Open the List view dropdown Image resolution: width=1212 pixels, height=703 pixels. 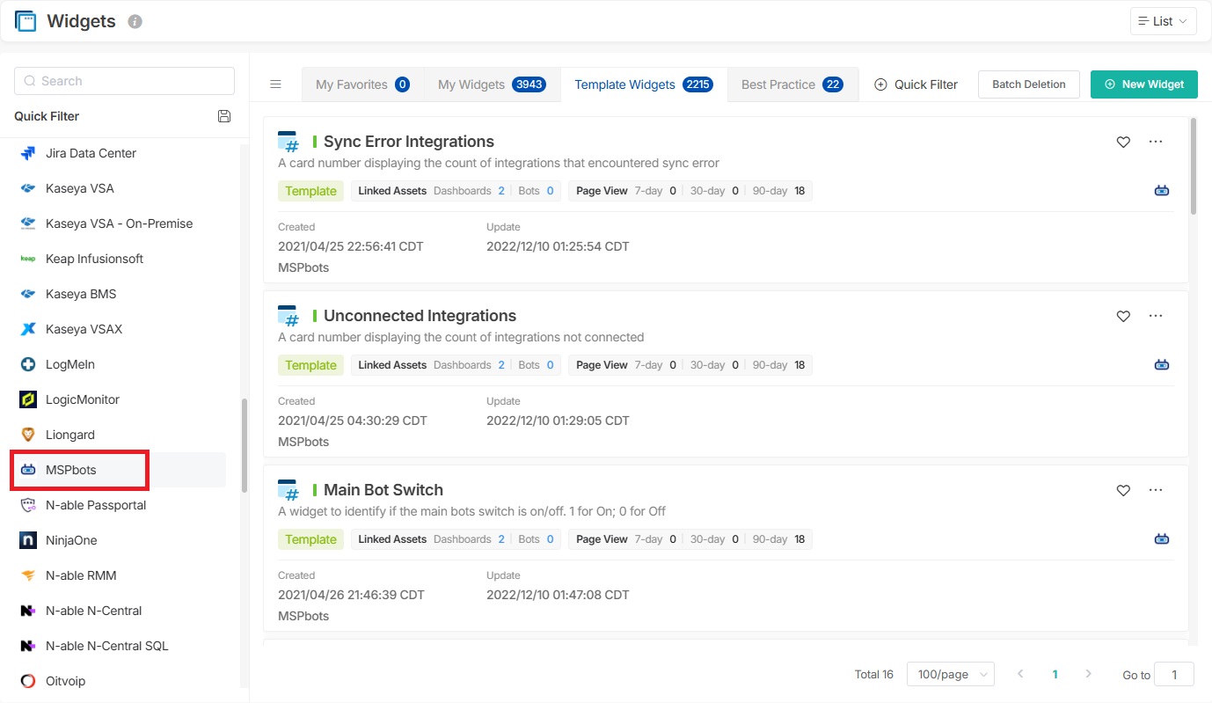coord(1163,21)
